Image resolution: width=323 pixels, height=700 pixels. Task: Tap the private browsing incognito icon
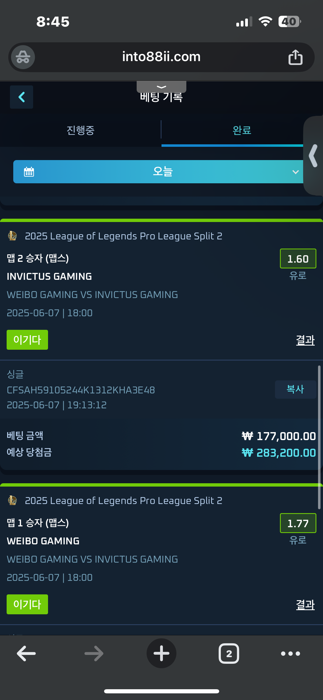coord(23,57)
